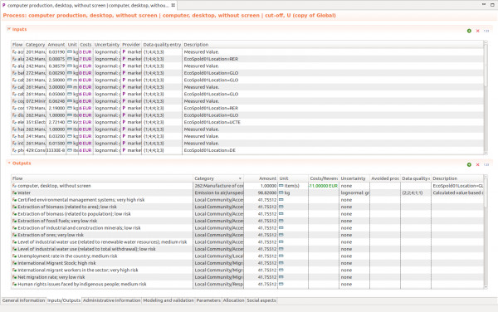The width and height of the screenshot is (498, 312).
Task: Click the 0.38579 amount cell in Inputs
Action: point(56,66)
